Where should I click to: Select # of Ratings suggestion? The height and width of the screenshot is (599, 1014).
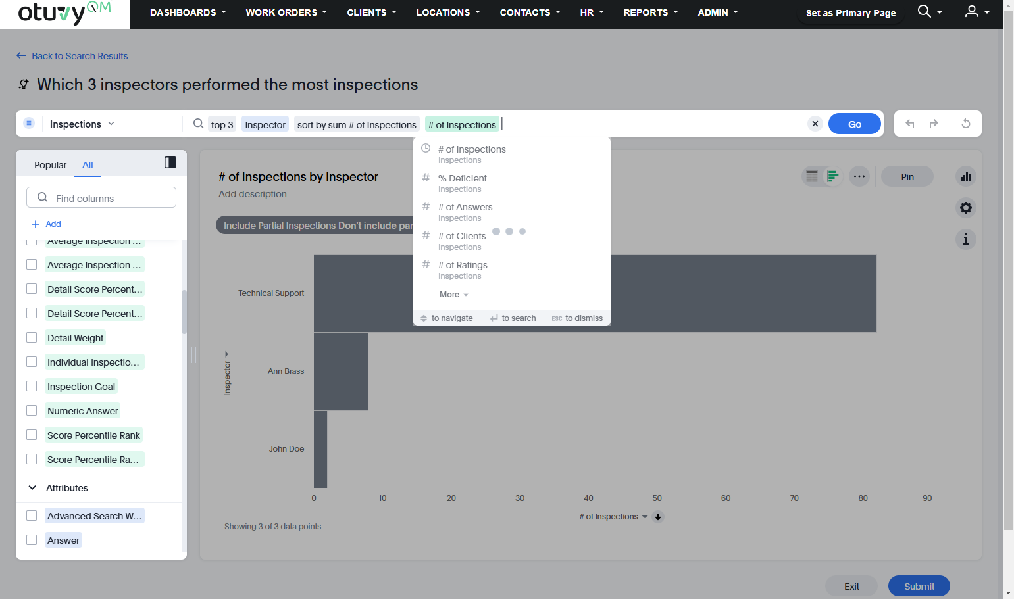pyautogui.click(x=512, y=270)
